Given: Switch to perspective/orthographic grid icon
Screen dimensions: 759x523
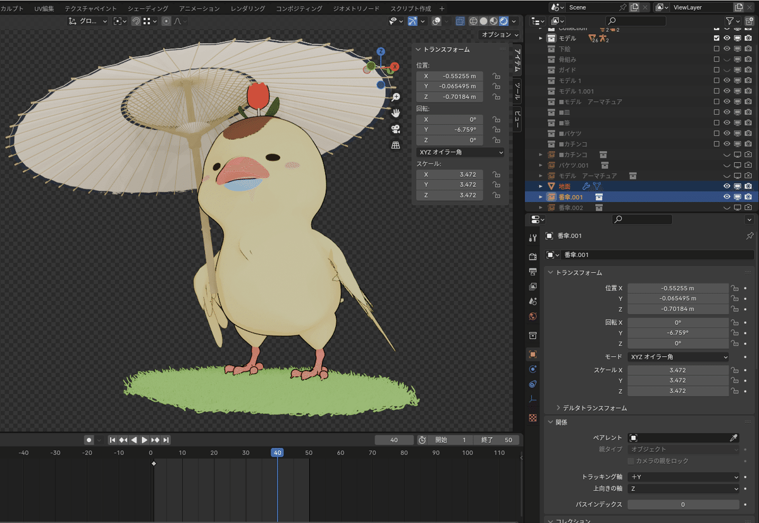Looking at the screenshot, I should (396, 145).
